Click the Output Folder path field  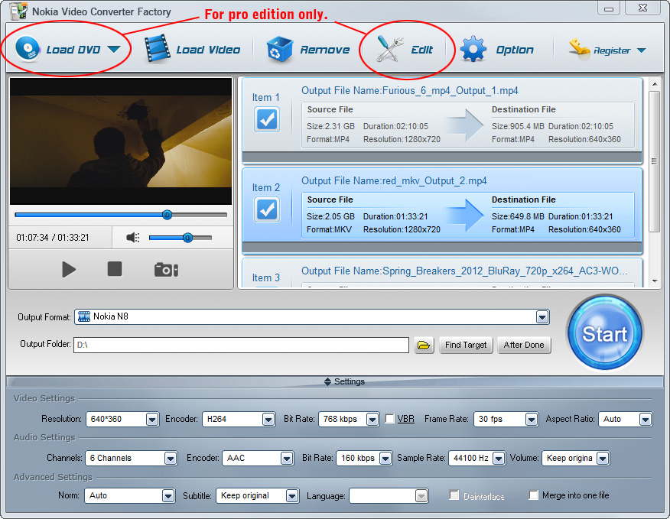tap(241, 345)
